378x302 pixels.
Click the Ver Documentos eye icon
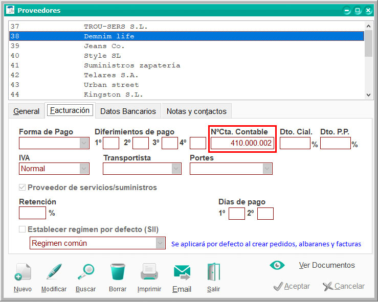(277, 265)
